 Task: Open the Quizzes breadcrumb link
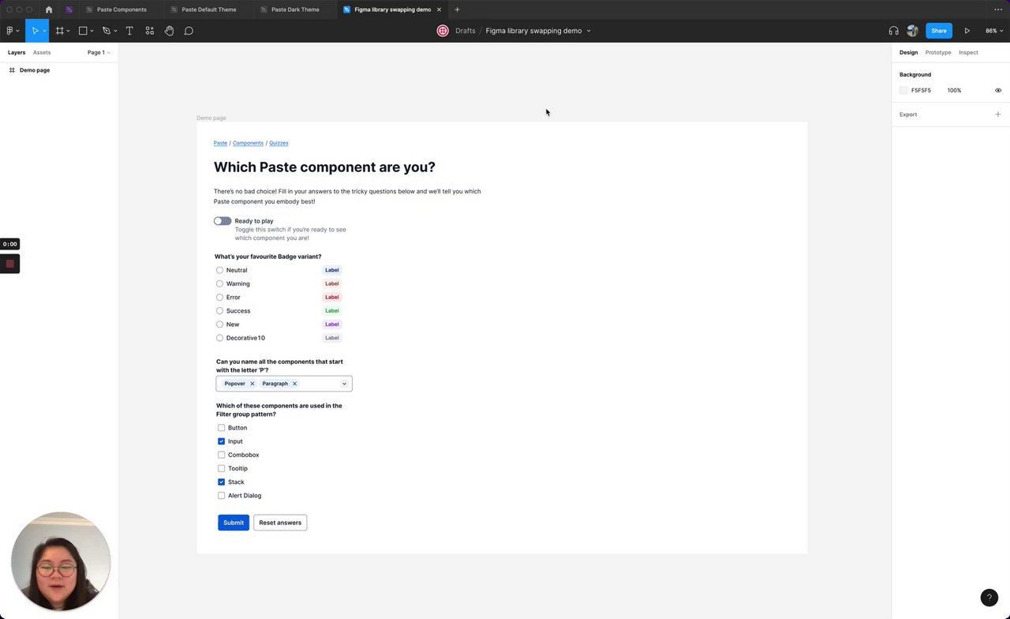tap(279, 143)
